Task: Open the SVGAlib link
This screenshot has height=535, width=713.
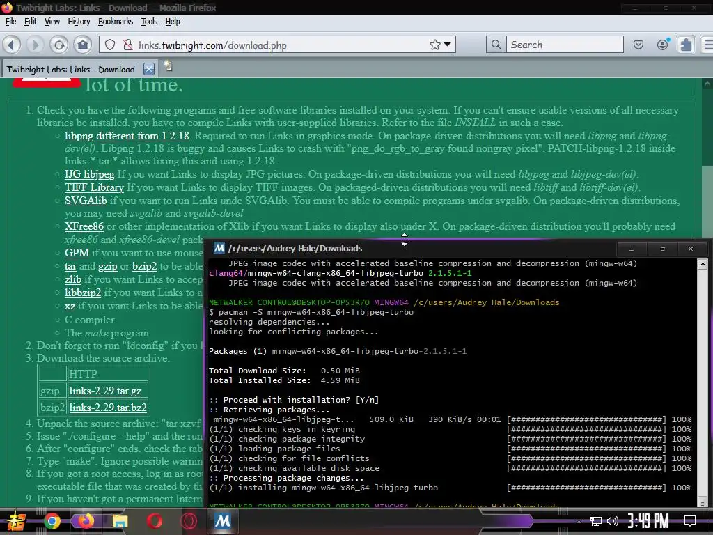Action: (x=86, y=201)
